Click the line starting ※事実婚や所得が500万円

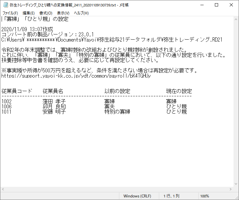click(x=99, y=71)
